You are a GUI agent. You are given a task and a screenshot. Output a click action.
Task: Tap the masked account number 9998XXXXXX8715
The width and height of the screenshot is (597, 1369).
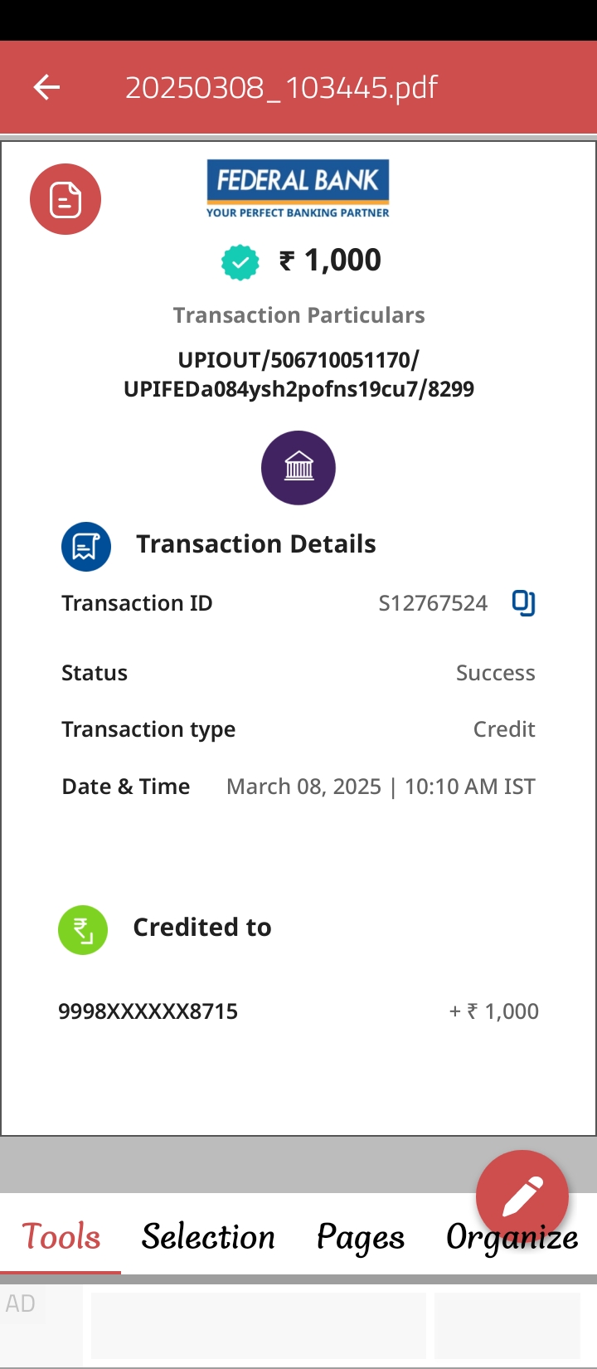coord(148,1011)
